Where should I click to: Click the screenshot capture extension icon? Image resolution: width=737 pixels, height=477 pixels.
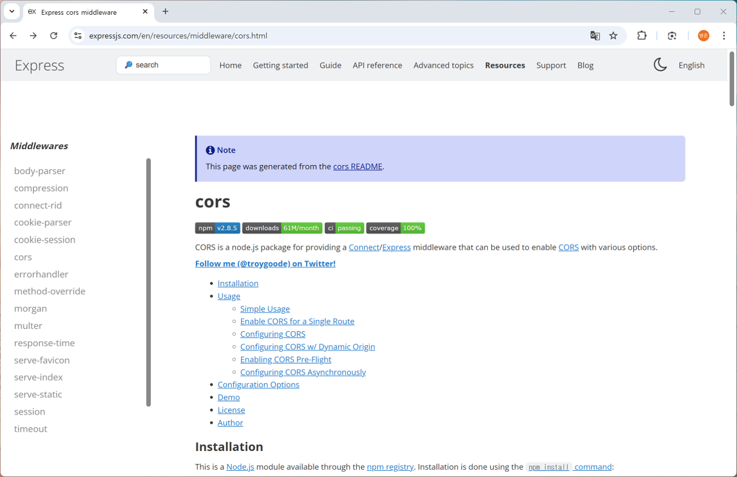[x=672, y=36]
